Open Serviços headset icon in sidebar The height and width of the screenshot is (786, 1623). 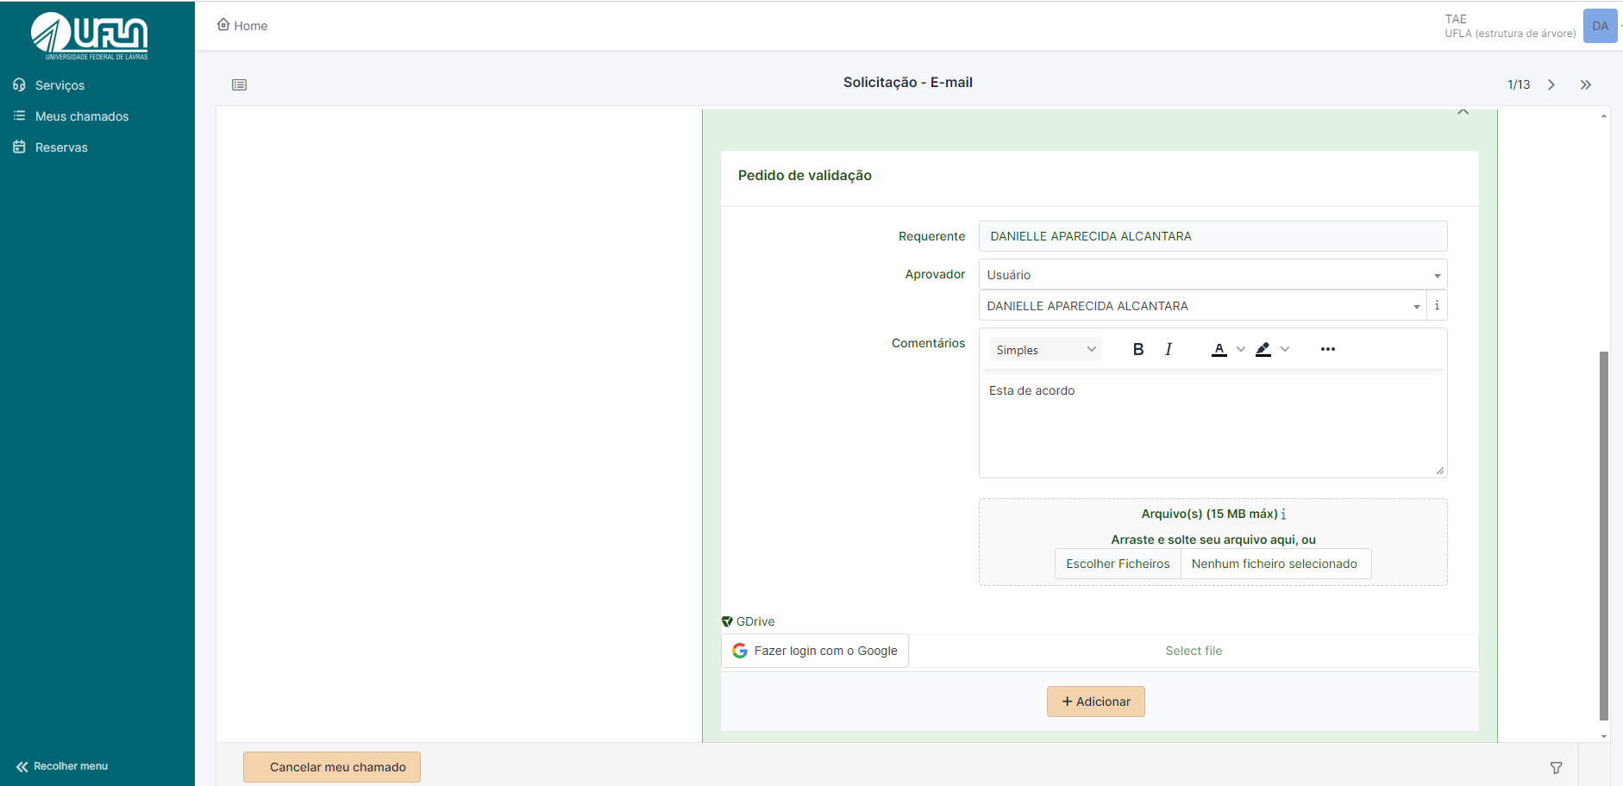click(19, 84)
